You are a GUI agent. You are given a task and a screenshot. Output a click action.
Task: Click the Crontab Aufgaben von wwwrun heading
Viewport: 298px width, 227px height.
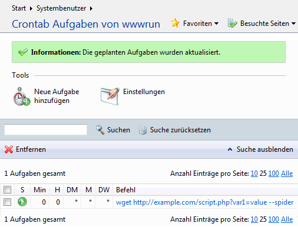pos(86,24)
